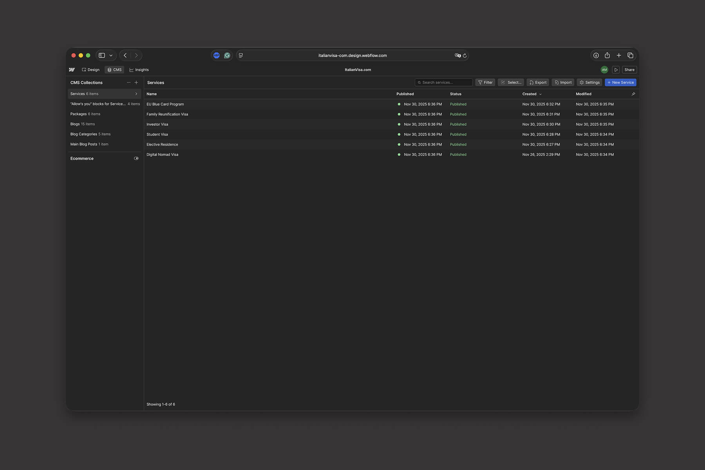The image size is (705, 470).
Task: Click the AM user avatar
Action: (604, 70)
